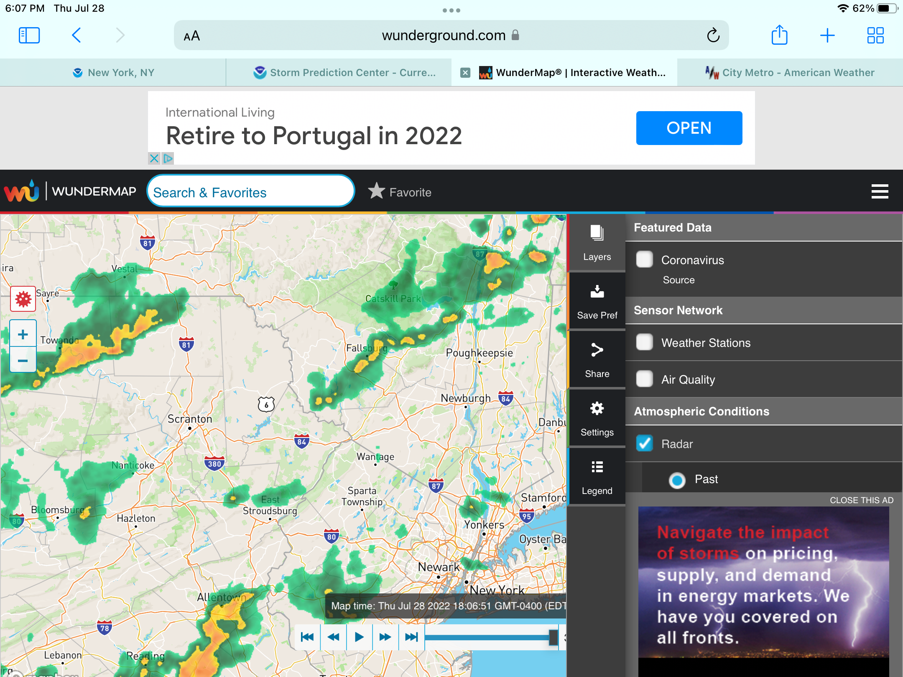The width and height of the screenshot is (903, 677).
Task: Go forward with Safari forward arrow
Action: (x=120, y=36)
